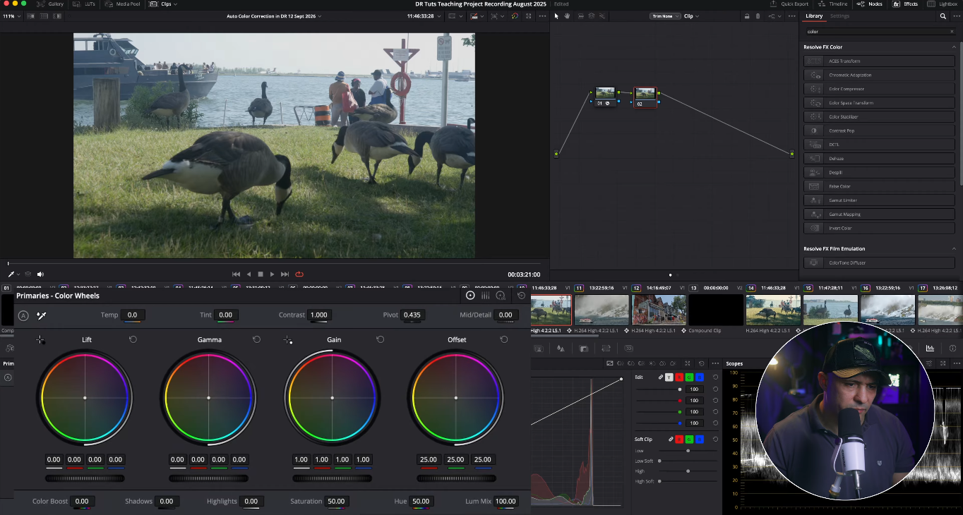963x515 pixels.
Task: Click the Gain master wheel slider
Action: pos(332,478)
